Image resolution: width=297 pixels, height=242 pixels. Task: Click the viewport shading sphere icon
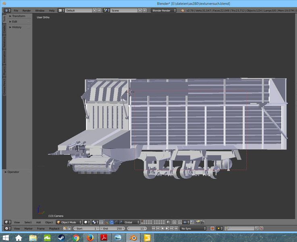coord(86,222)
